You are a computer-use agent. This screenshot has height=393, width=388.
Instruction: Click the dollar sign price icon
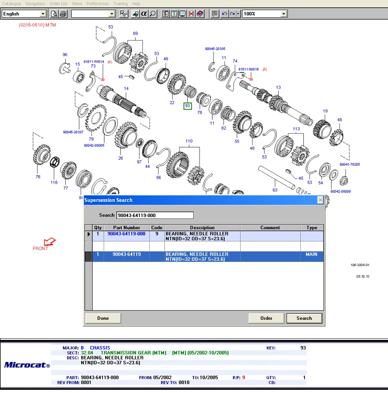(x=174, y=14)
